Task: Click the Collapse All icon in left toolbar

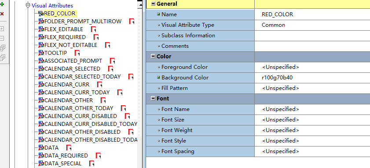Action: tap(2, 57)
